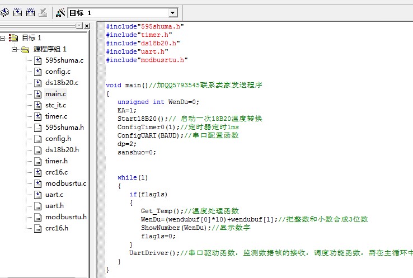Click the file icon beside main.c
Screen dimensions: 413x278
point(37,94)
